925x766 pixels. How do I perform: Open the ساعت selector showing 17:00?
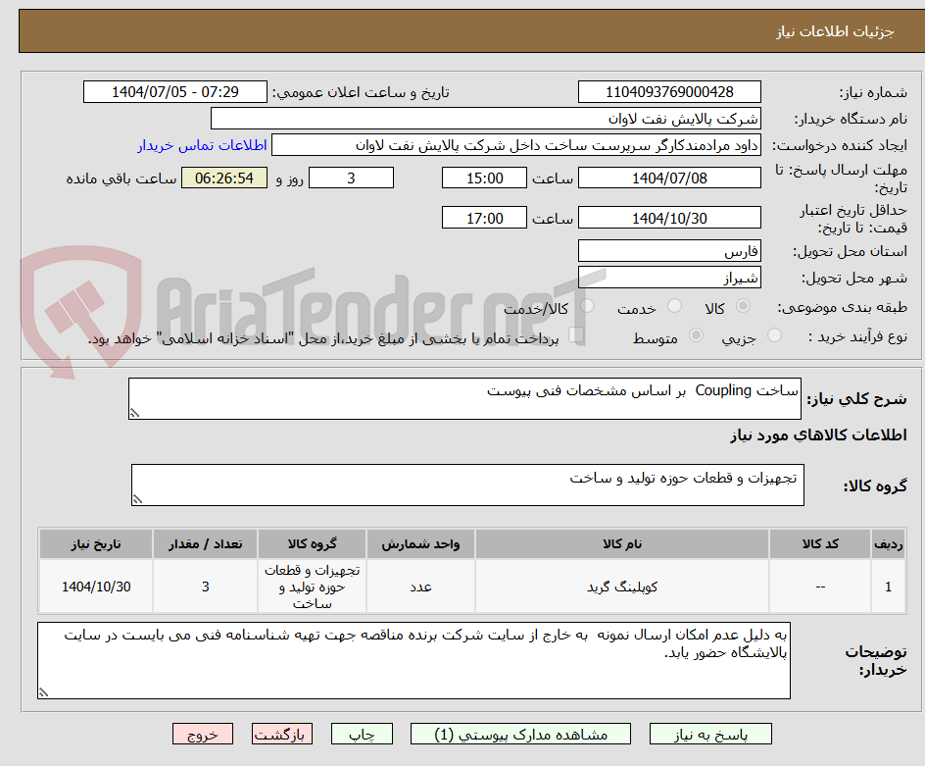coord(483,217)
